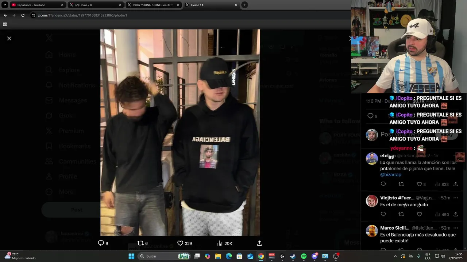This screenshot has height=262, width=467.
Task: Reload the page with the refresh icon
Action: pos(23,15)
